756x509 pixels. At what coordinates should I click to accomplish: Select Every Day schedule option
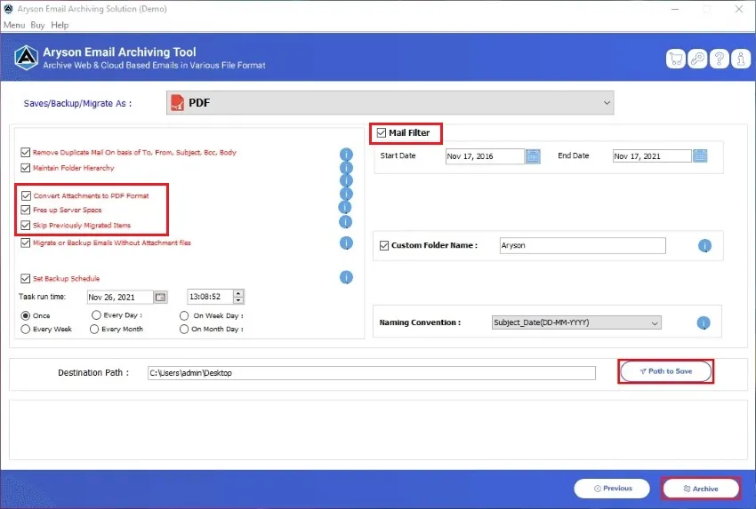click(96, 315)
